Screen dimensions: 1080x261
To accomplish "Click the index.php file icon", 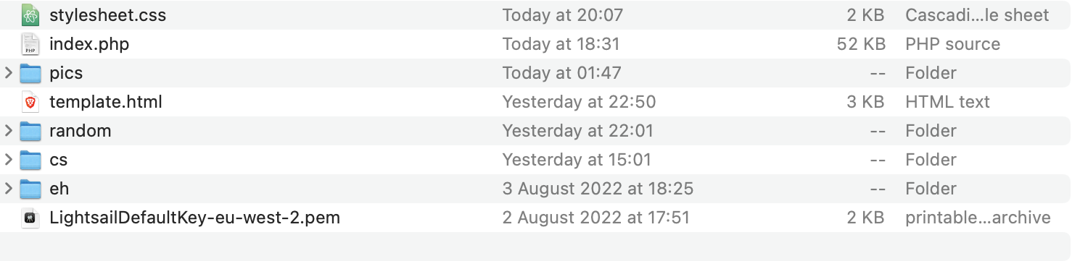I will coord(30,44).
